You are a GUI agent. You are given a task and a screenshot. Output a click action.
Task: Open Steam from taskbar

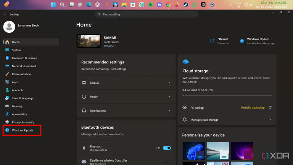185,5
